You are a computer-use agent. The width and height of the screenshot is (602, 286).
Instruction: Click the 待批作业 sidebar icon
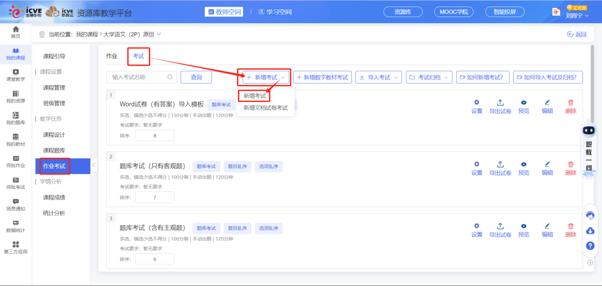(16, 161)
